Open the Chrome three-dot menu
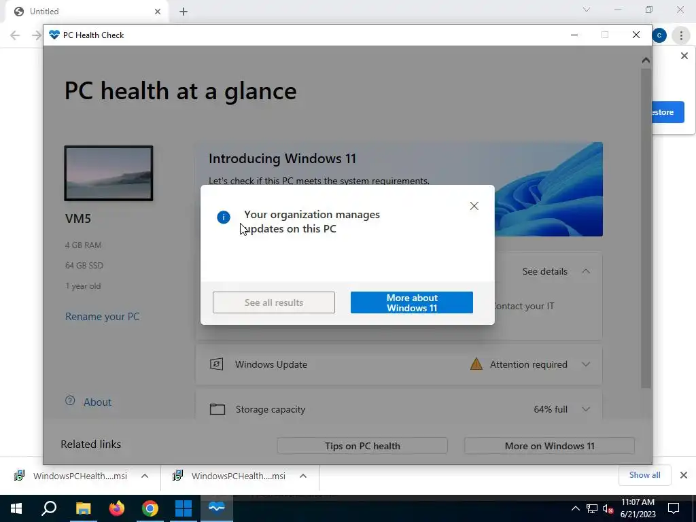Screen dimensions: 696x522 point(681,35)
